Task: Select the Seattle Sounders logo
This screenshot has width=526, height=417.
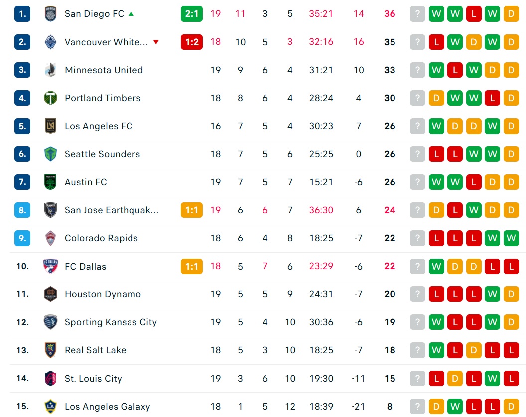Action: (x=50, y=154)
